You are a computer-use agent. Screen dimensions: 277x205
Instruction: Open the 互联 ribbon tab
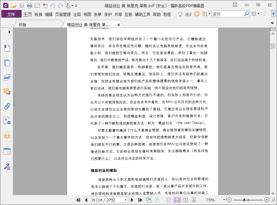pos(128,14)
